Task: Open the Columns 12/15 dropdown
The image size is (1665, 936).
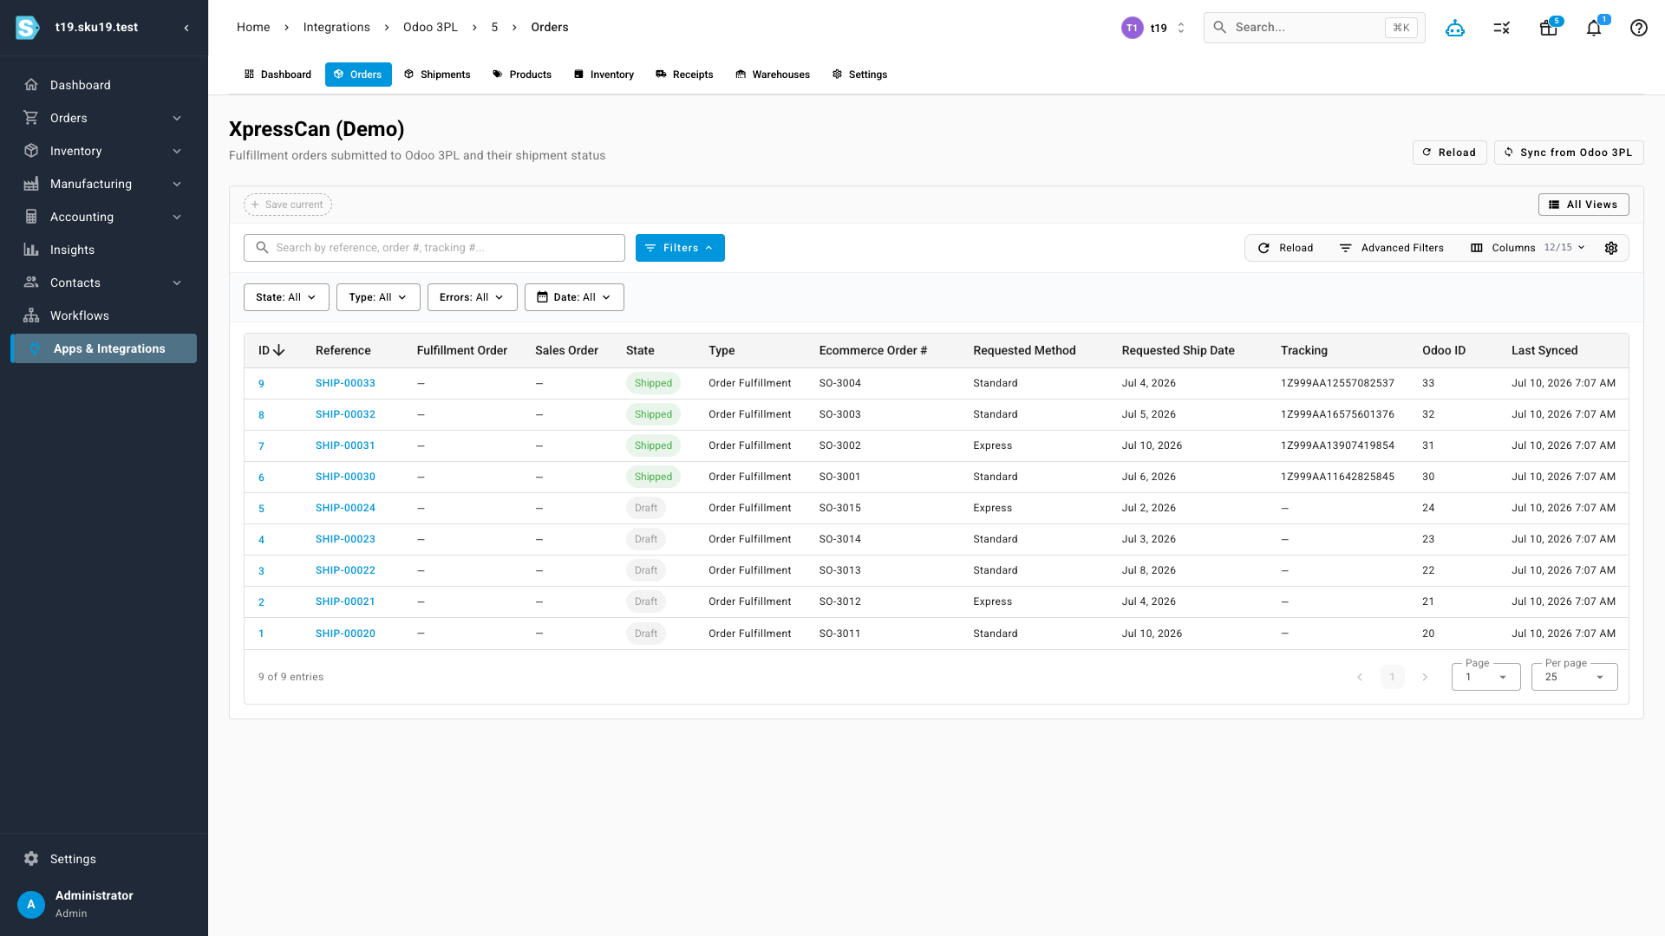Action: pyautogui.click(x=1529, y=248)
